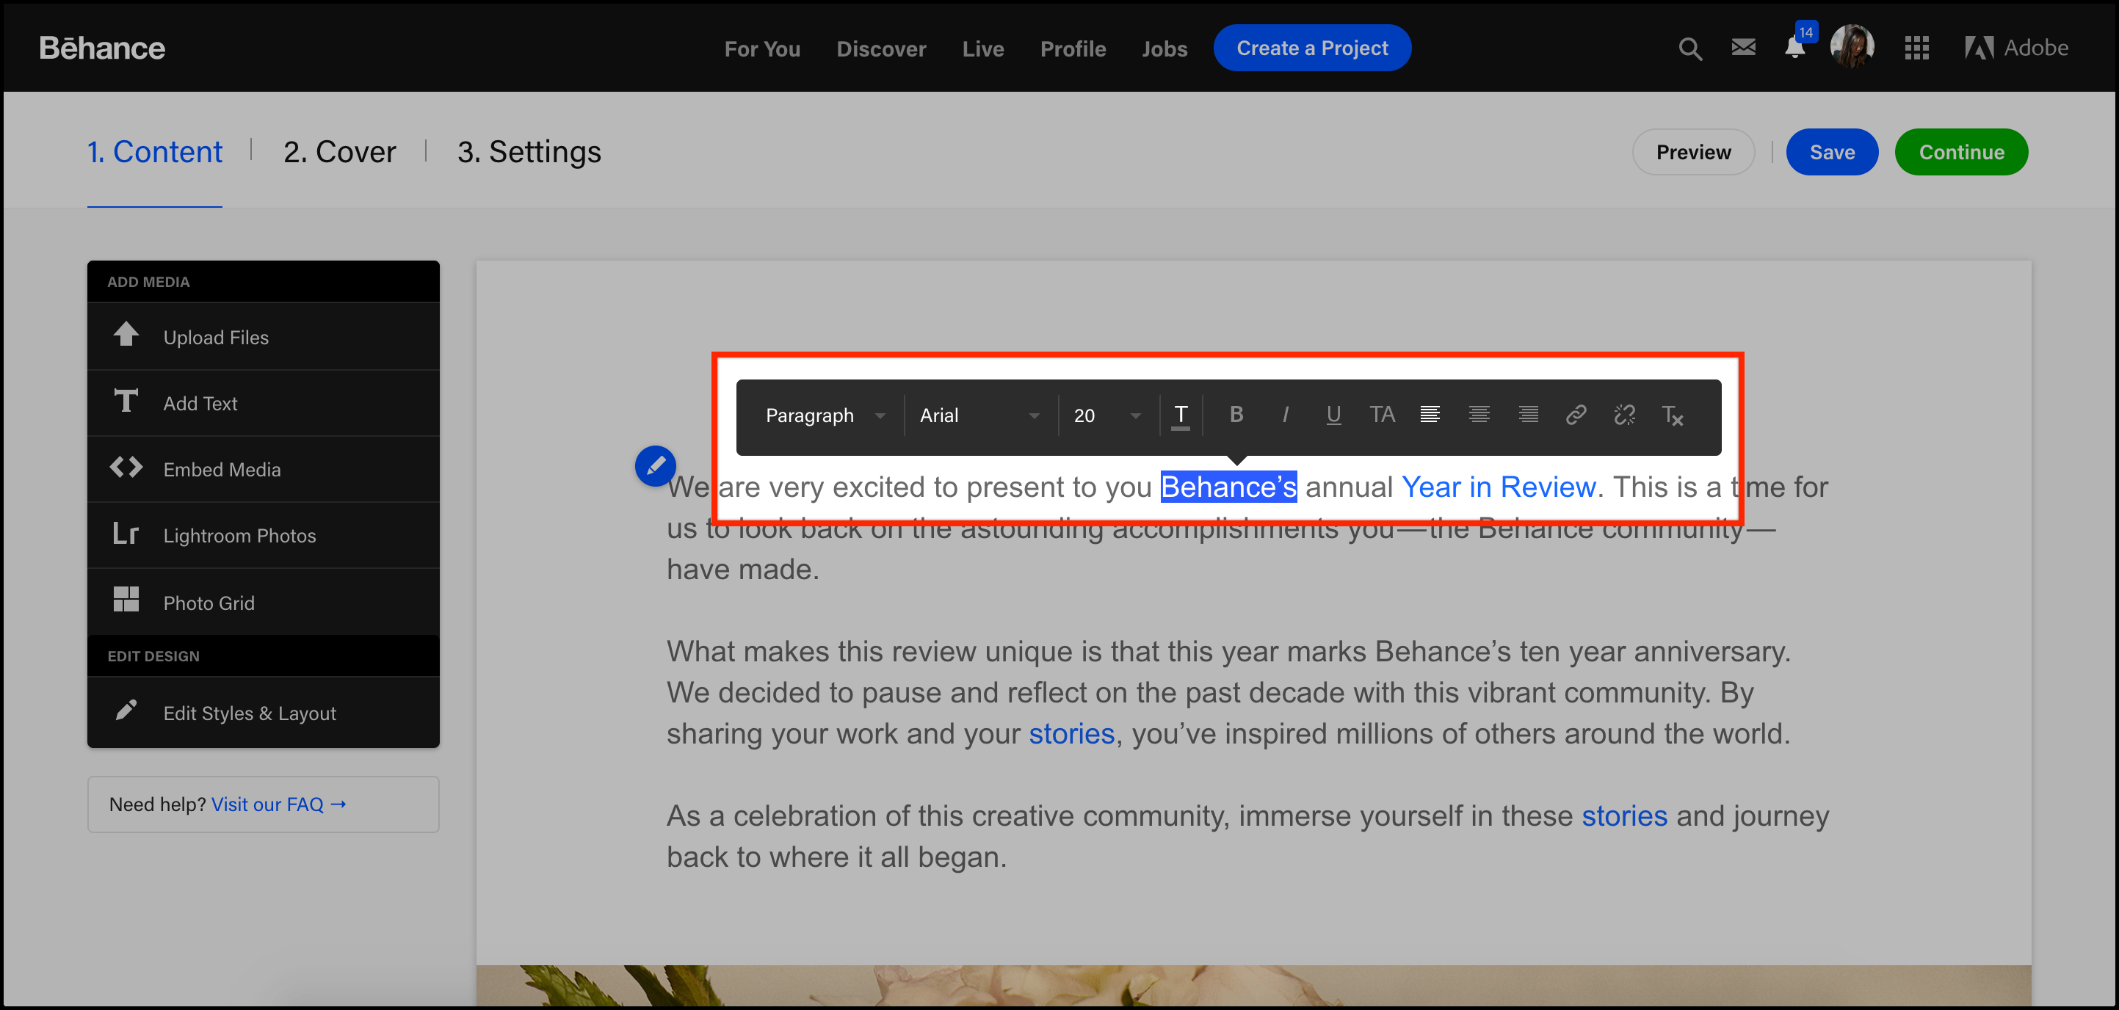Click Visit our FAQ link

pos(279,804)
